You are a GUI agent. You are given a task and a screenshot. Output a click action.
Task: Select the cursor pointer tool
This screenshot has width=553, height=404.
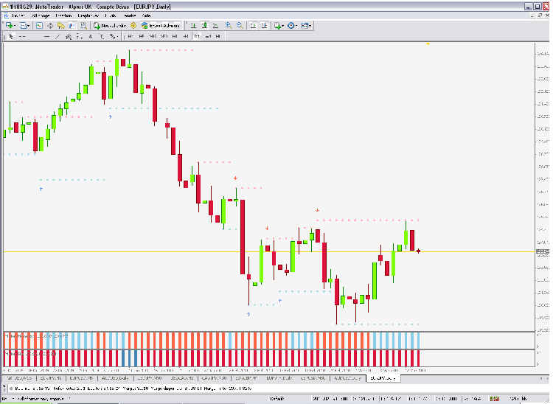tap(11, 36)
